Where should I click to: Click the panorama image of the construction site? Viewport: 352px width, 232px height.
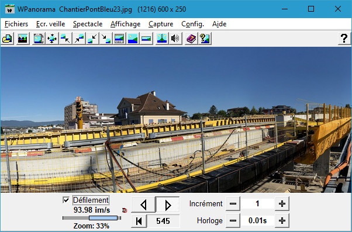point(176,120)
